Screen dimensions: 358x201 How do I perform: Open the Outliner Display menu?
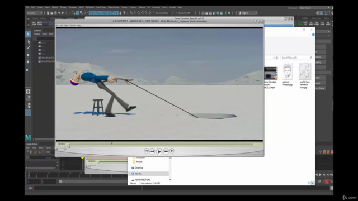click(37, 34)
